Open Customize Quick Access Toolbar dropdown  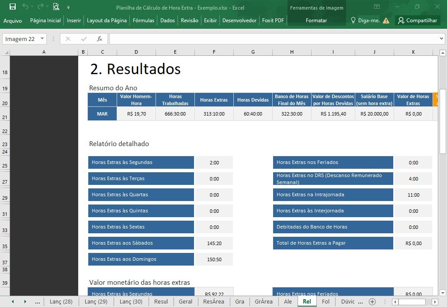69,7
